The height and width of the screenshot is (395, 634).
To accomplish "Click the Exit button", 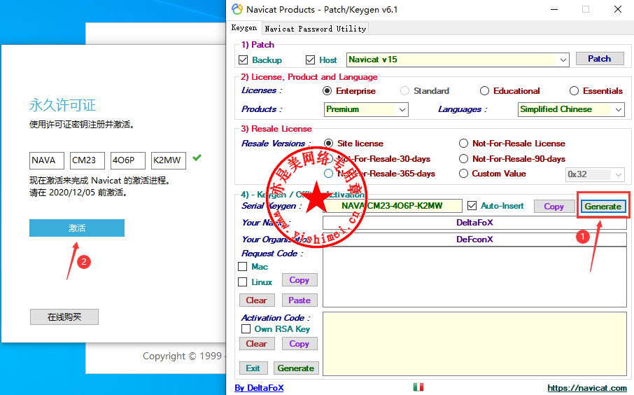I will tap(253, 368).
